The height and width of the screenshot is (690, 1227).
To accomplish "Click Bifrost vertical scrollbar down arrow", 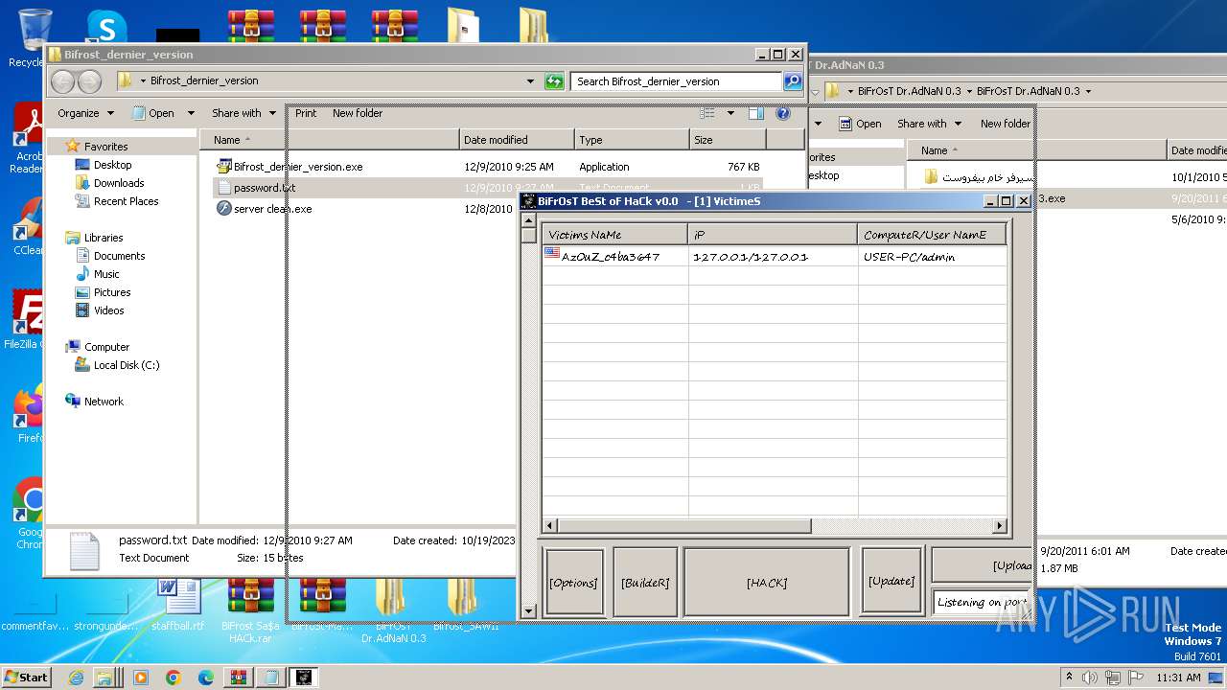I will (528, 610).
